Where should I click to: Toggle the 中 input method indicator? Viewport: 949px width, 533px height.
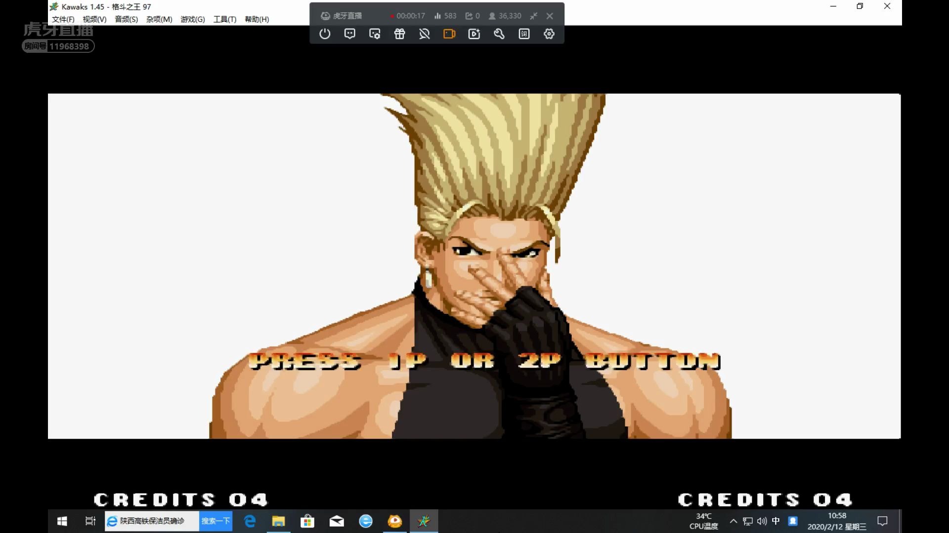(776, 521)
